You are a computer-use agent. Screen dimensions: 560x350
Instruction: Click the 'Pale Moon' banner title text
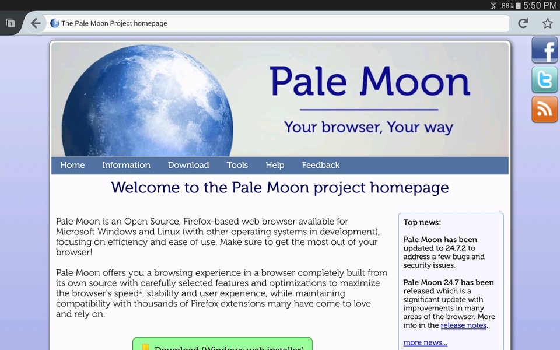[x=370, y=81]
